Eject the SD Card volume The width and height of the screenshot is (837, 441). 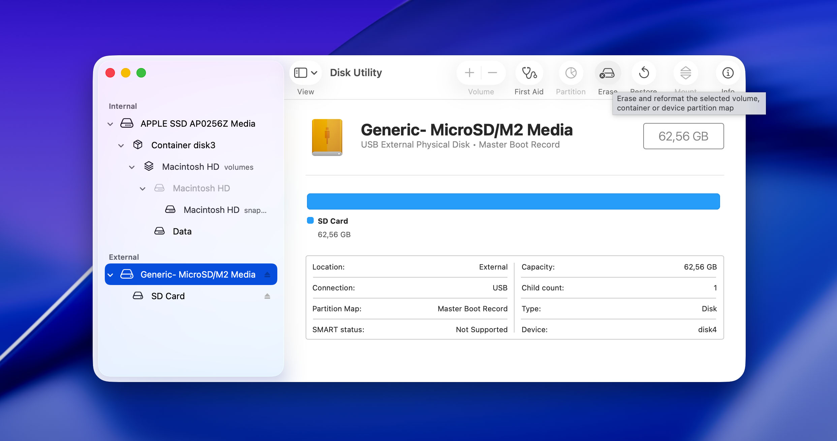pyautogui.click(x=267, y=296)
